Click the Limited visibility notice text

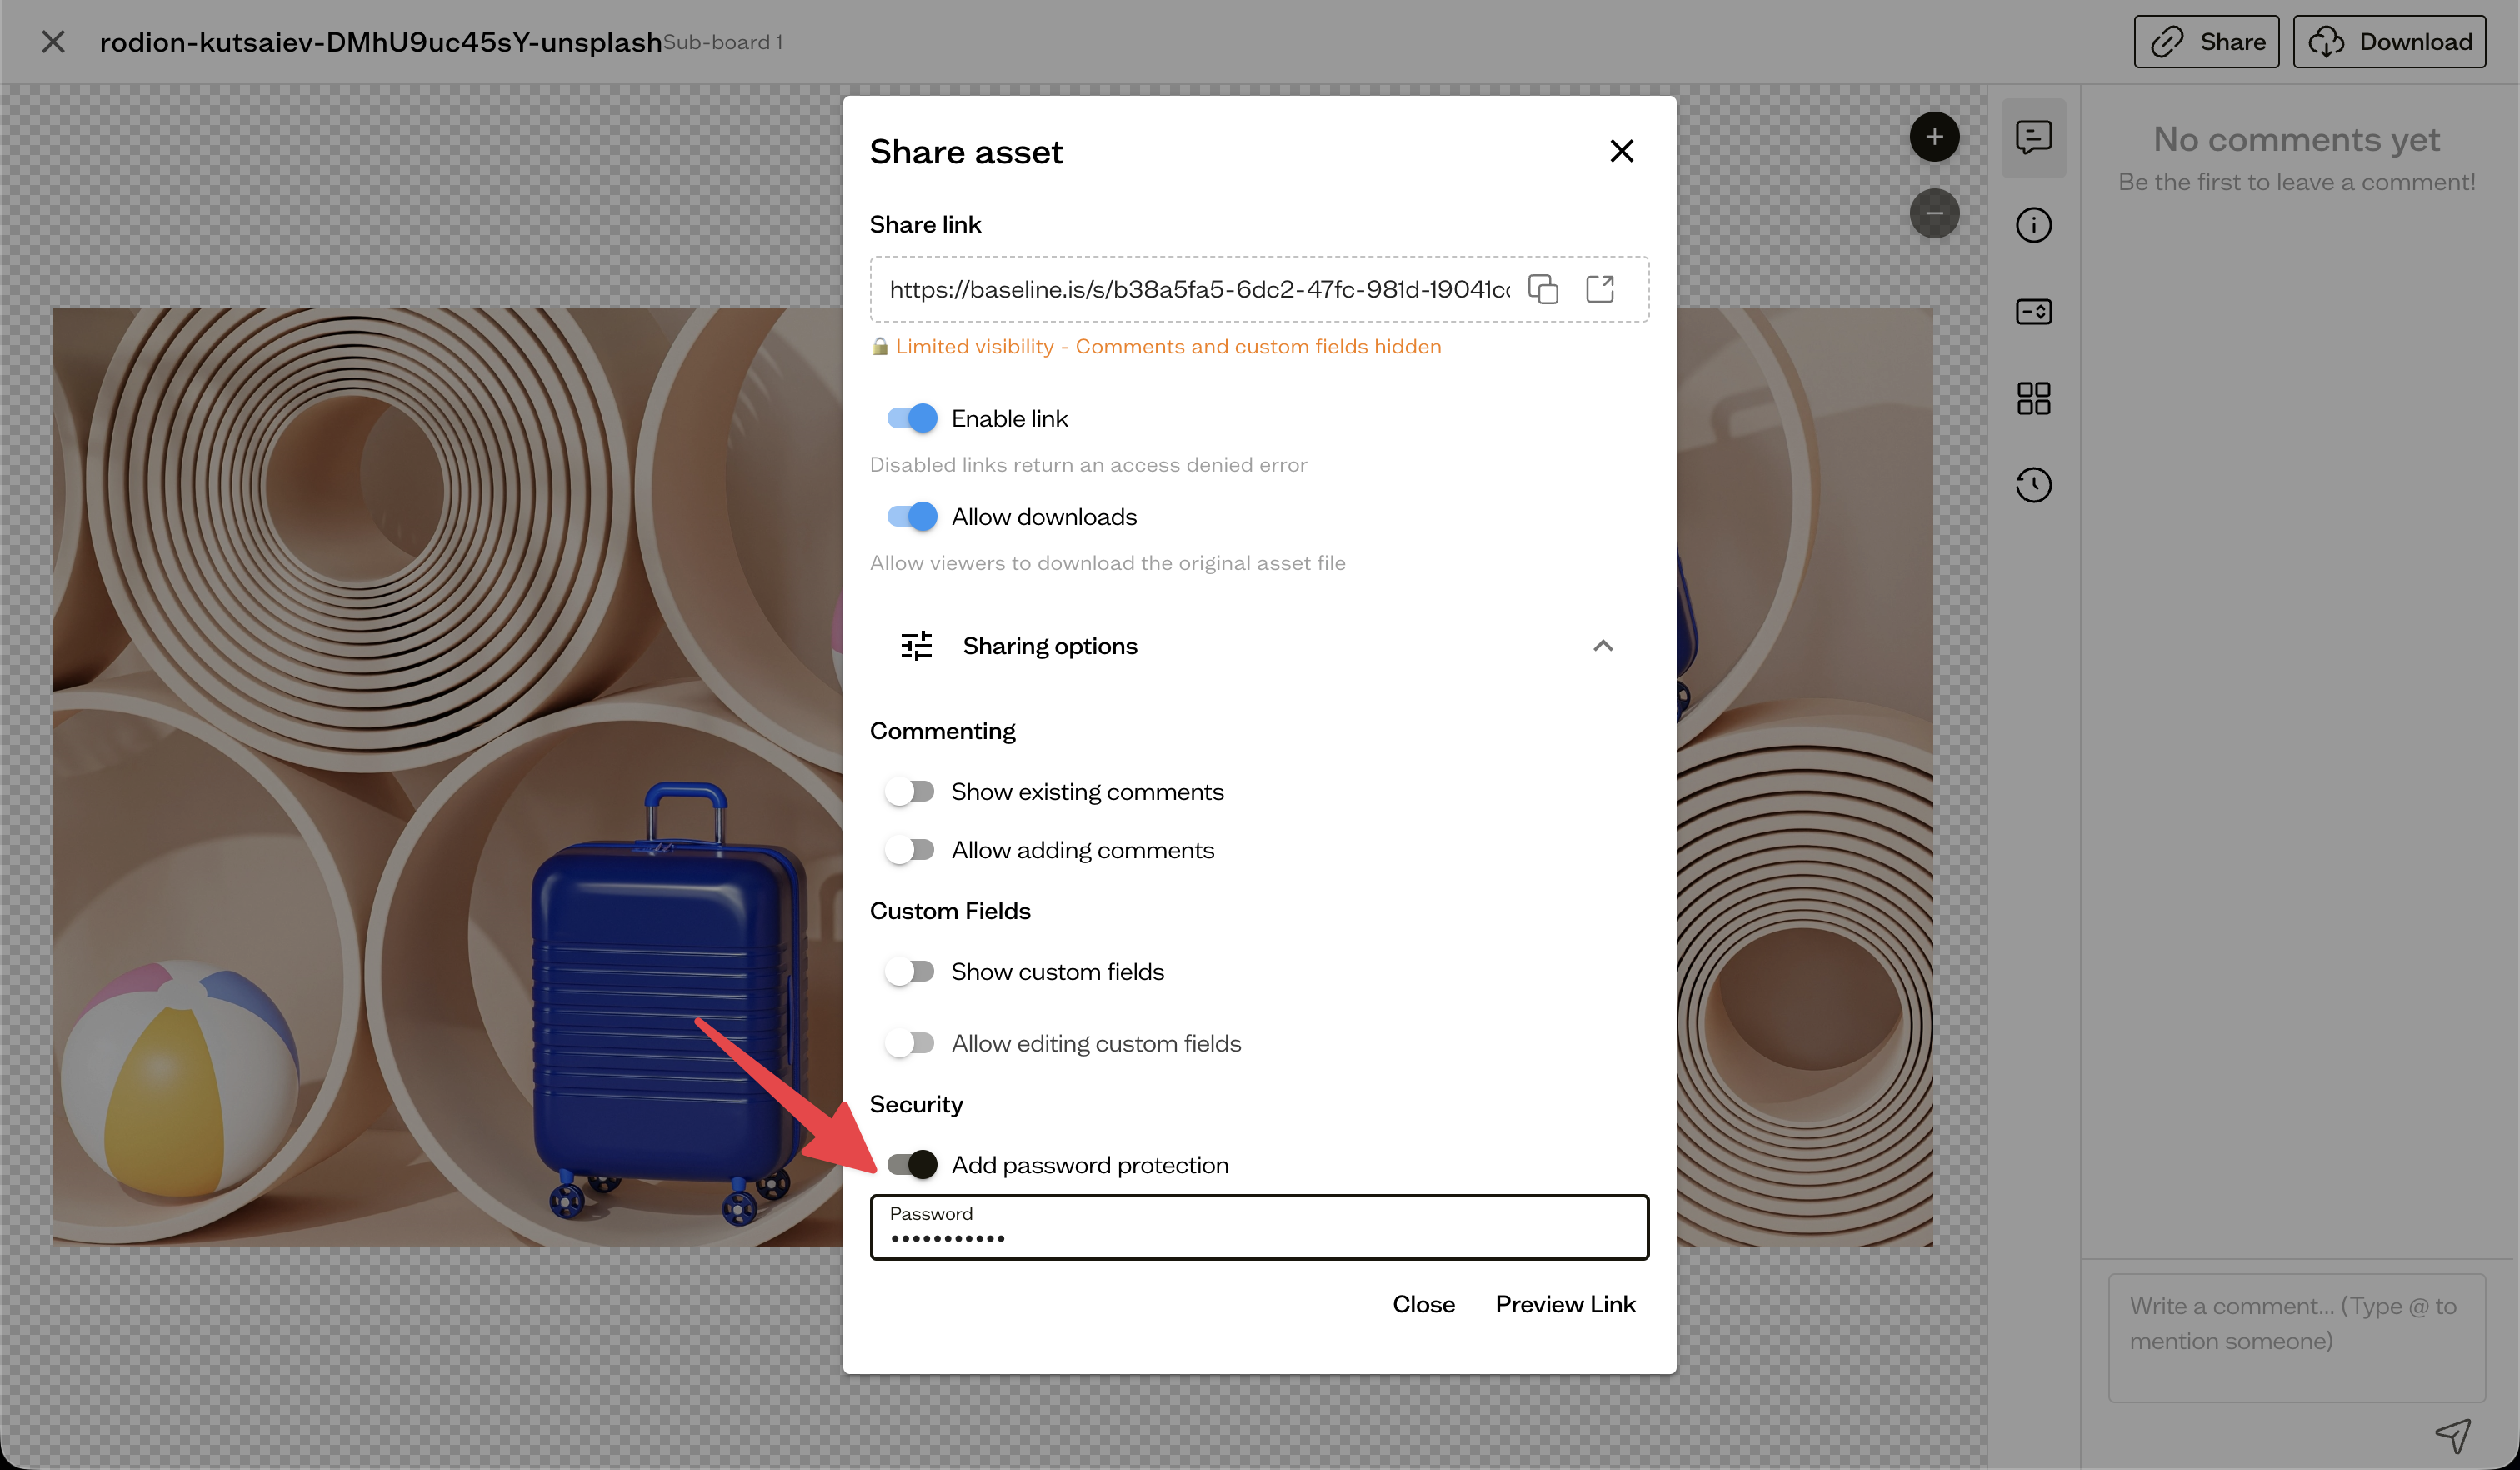click(x=1168, y=346)
